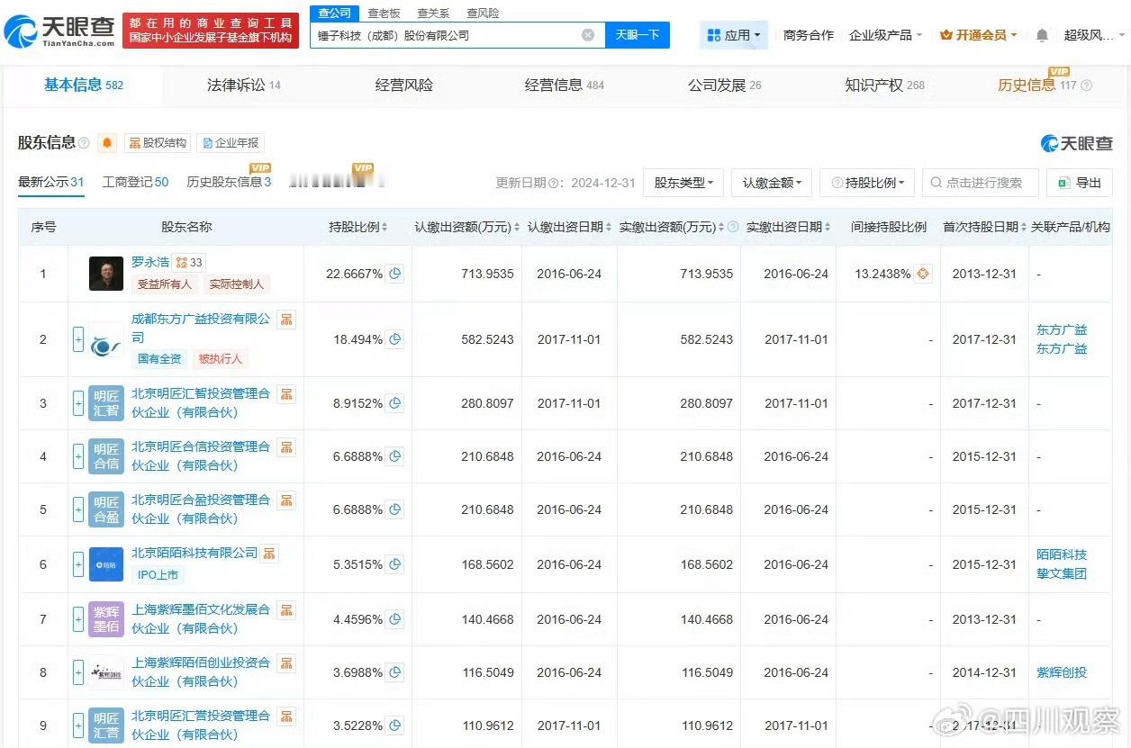Click help icon beside 实缴出资额 column header
The width and height of the screenshot is (1131, 748).
pyautogui.click(x=733, y=227)
